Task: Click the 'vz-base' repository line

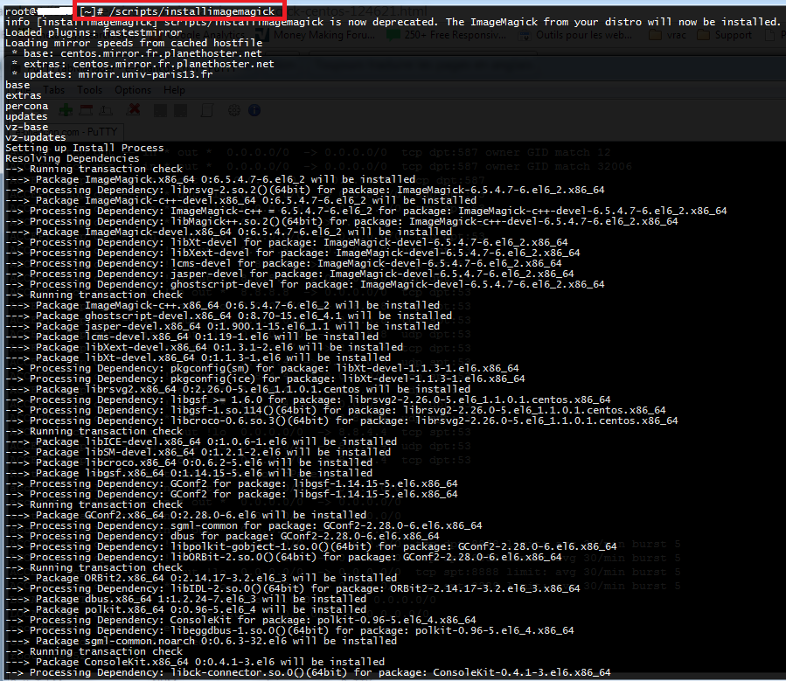Action: 26,128
